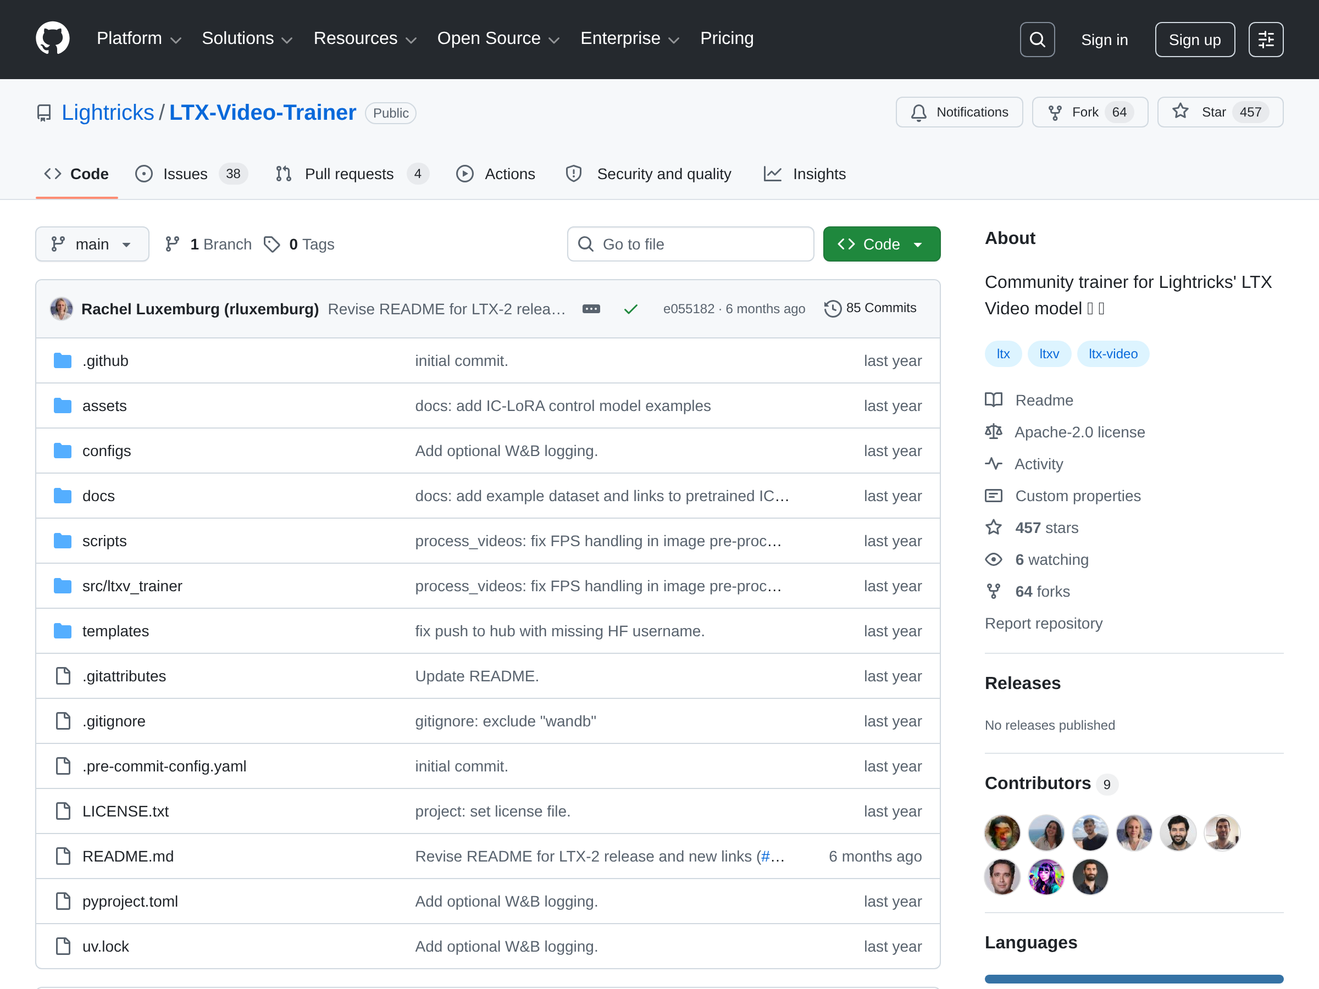Image resolution: width=1319 pixels, height=989 pixels.
Task: View the 85 Commits history
Action: [x=871, y=308]
